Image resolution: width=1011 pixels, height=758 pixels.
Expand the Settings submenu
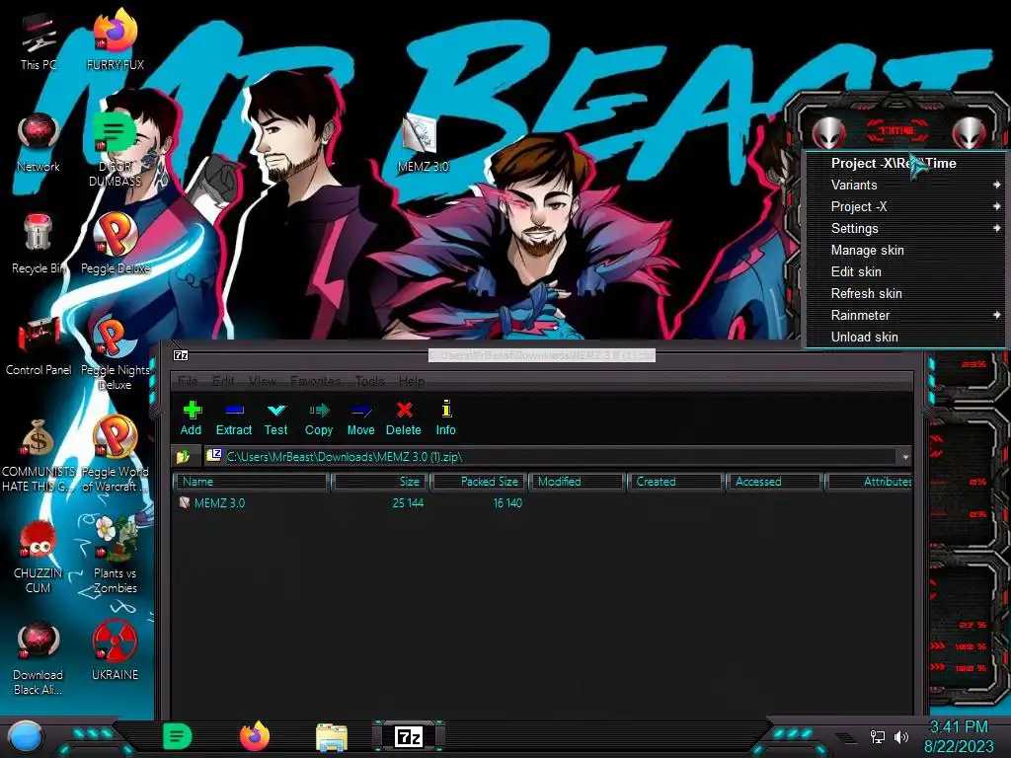pos(906,228)
